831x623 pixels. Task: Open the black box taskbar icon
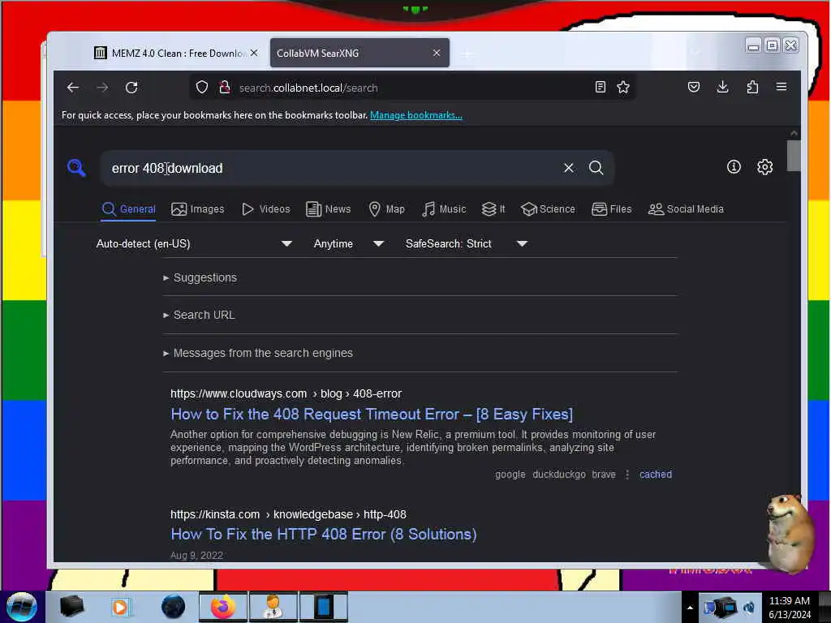[x=71, y=606]
